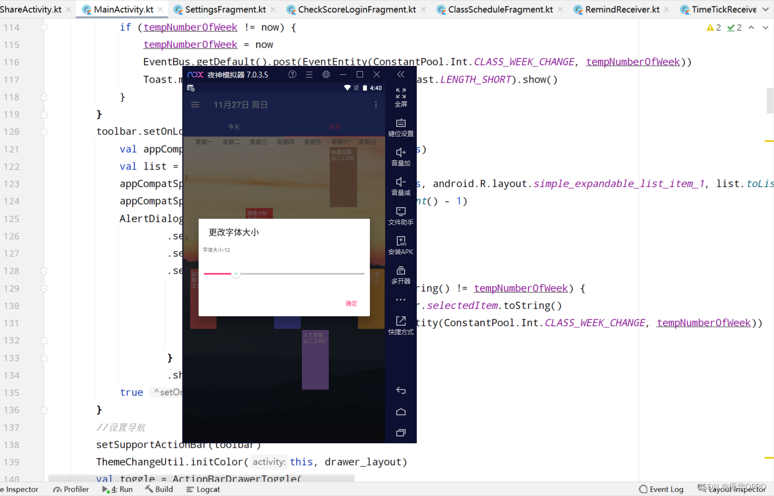Image resolution: width=774 pixels, height=496 pixels.
Task: Open Nox emulator hamburger menu
Action: point(309,74)
